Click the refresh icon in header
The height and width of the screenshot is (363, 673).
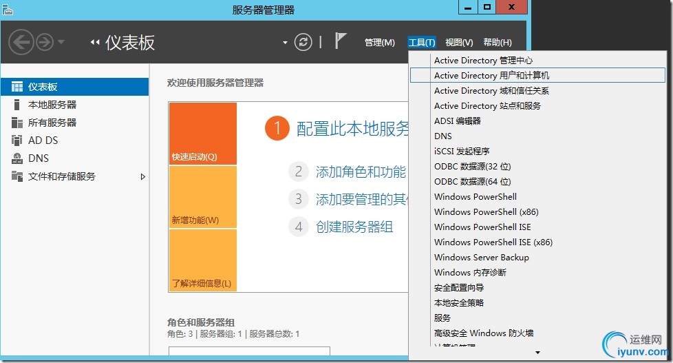[x=303, y=42]
